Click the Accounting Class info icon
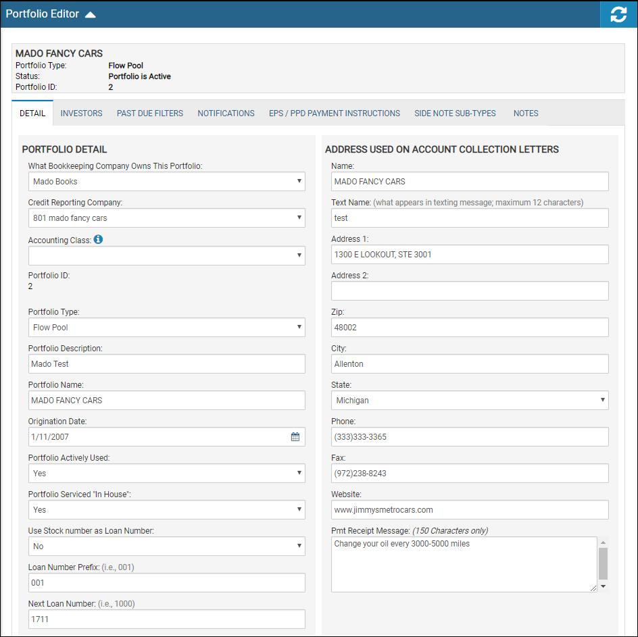Viewport: 638px width, 637px height. [x=98, y=240]
